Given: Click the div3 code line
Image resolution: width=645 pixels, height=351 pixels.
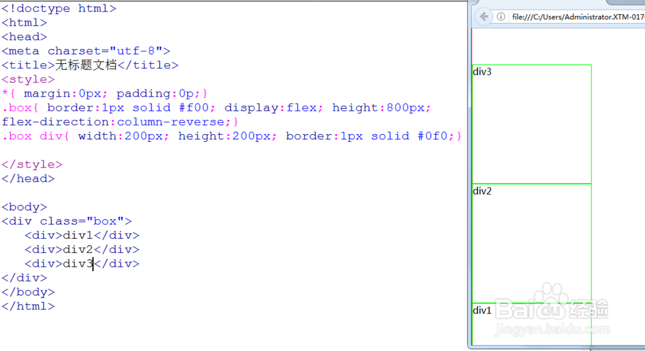Looking at the screenshot, I should 82,263.
